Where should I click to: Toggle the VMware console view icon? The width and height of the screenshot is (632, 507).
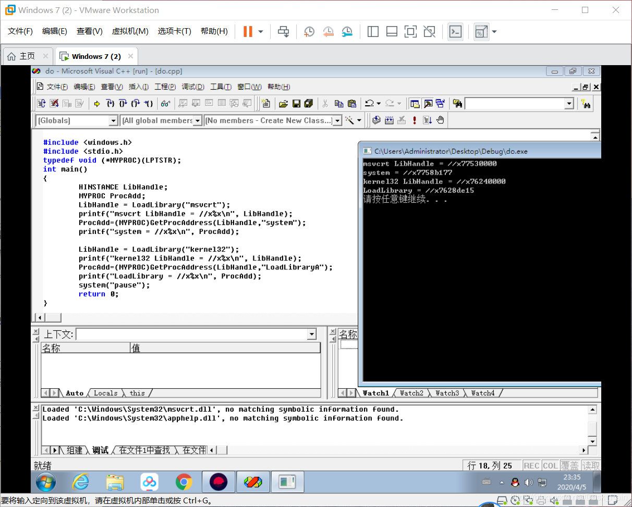[455, 32]
